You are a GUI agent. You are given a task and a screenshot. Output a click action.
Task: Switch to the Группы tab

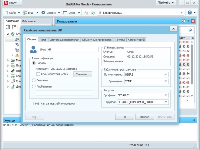click(x=120, y=40)
